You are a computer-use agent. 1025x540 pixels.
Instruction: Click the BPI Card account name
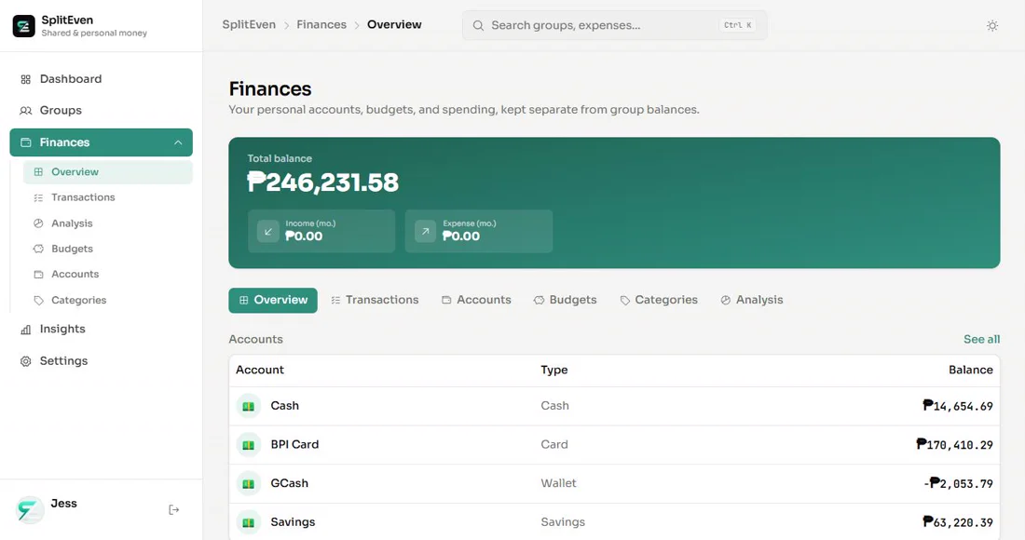[294, 445]
